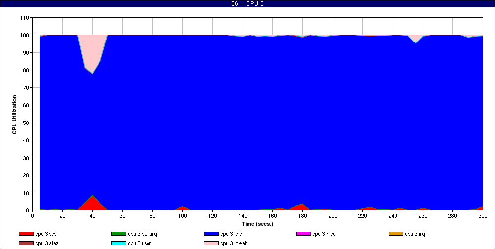Click the orange cpu 3 irq legend swatch
The image size is (495, 249).
tap(396, 234)
